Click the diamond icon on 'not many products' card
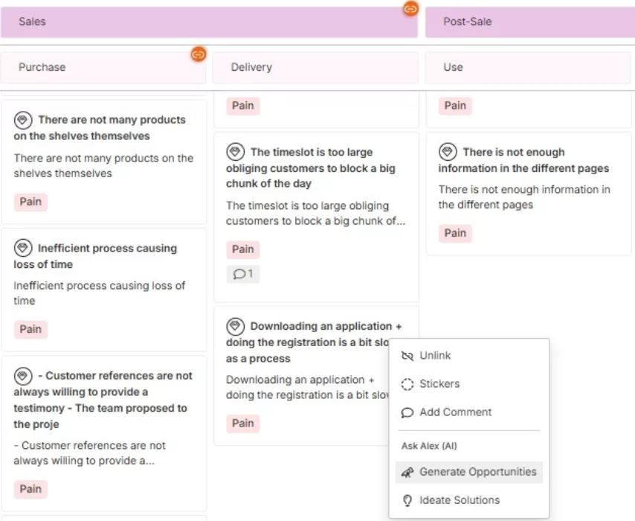Screen dimensions: 635x521 [x=23, y=120]
